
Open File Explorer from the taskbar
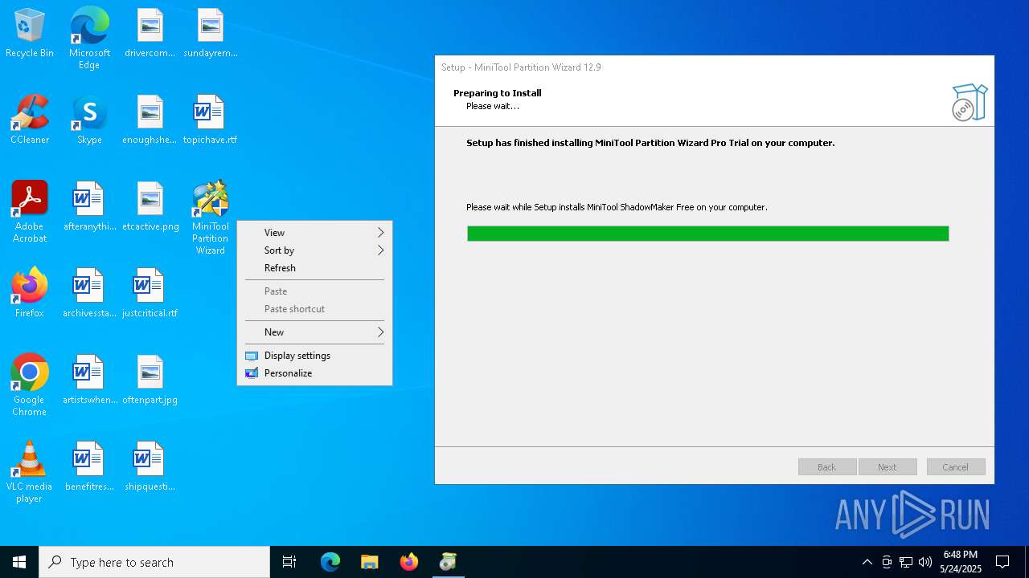point(370,562)
